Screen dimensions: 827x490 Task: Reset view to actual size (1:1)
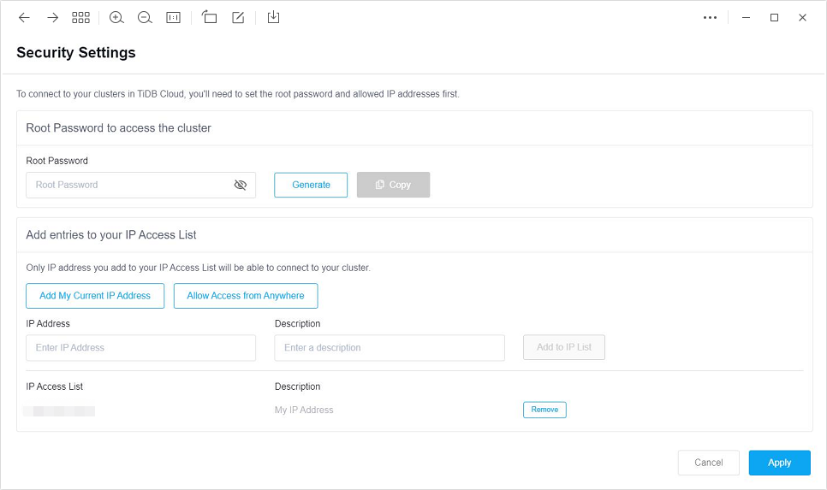(174, 18)
